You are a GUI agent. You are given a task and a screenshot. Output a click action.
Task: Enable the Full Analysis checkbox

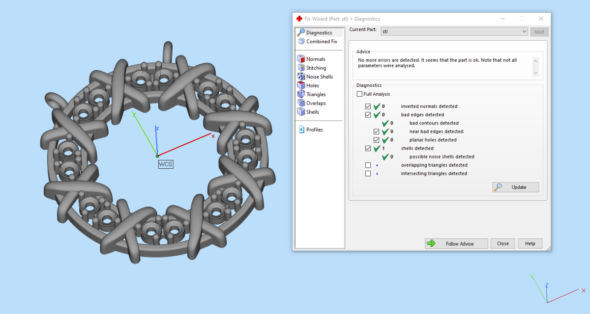click(360, 94)
